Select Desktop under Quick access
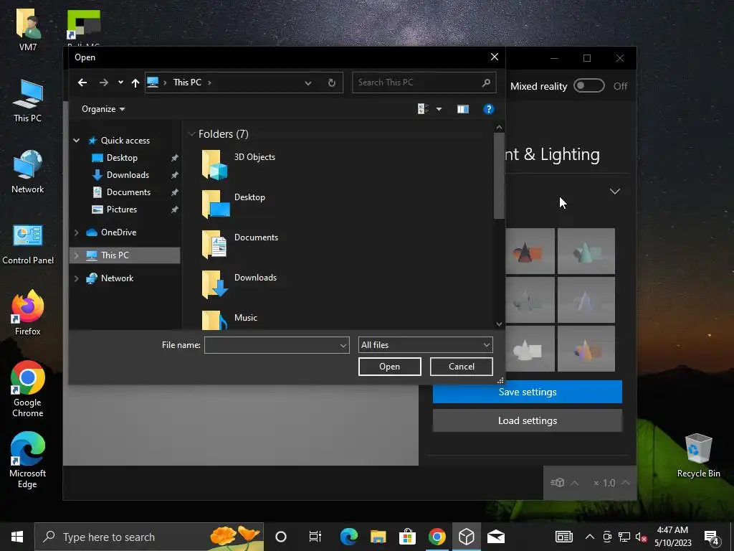Screen dimensions: 734x551 tap(122, 158)
